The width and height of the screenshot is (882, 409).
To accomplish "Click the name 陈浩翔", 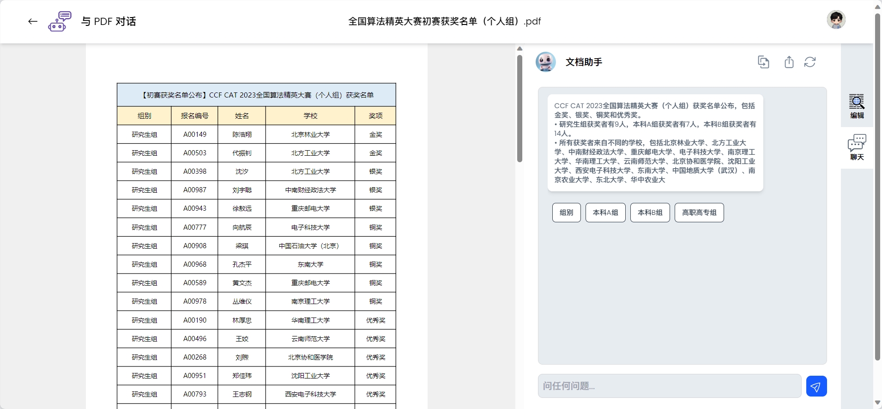I will tap(242, 134).
